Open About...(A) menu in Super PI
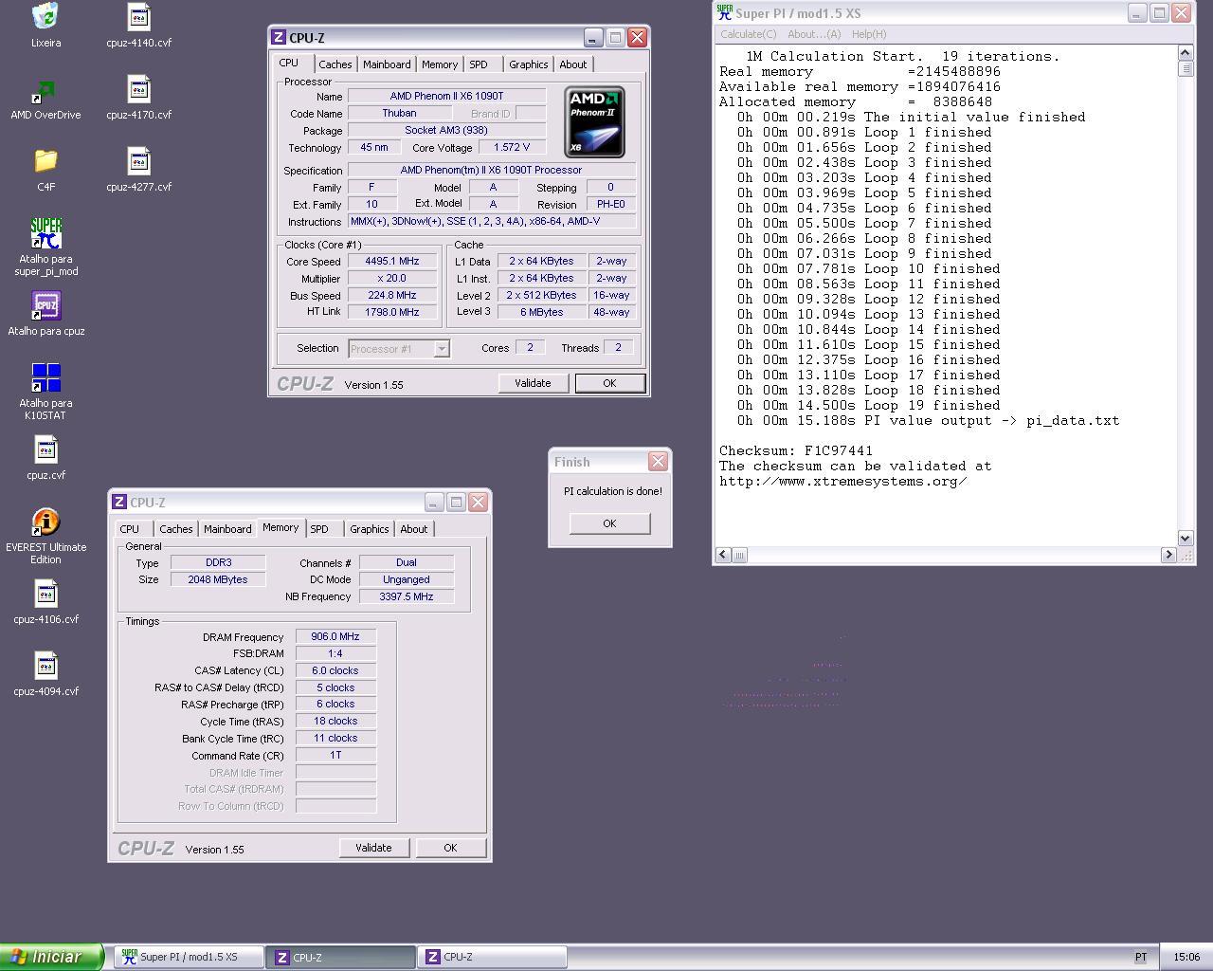1213x971 pixels. (x=814, y=34)
